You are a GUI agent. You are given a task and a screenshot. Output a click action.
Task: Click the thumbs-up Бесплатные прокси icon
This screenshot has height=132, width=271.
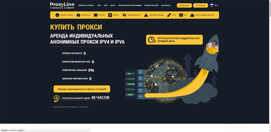coord(192,15)
